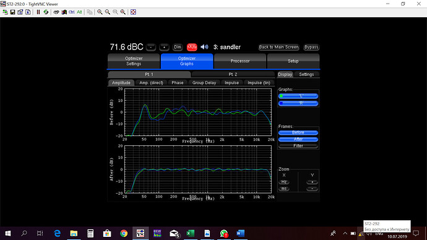The height and width of the screenshot is (240, 427).
Task: Increase volume with the plus button
Action: (164, 48)
